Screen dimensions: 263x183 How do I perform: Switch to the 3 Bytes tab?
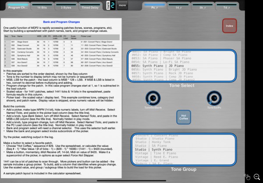(66, 6)
